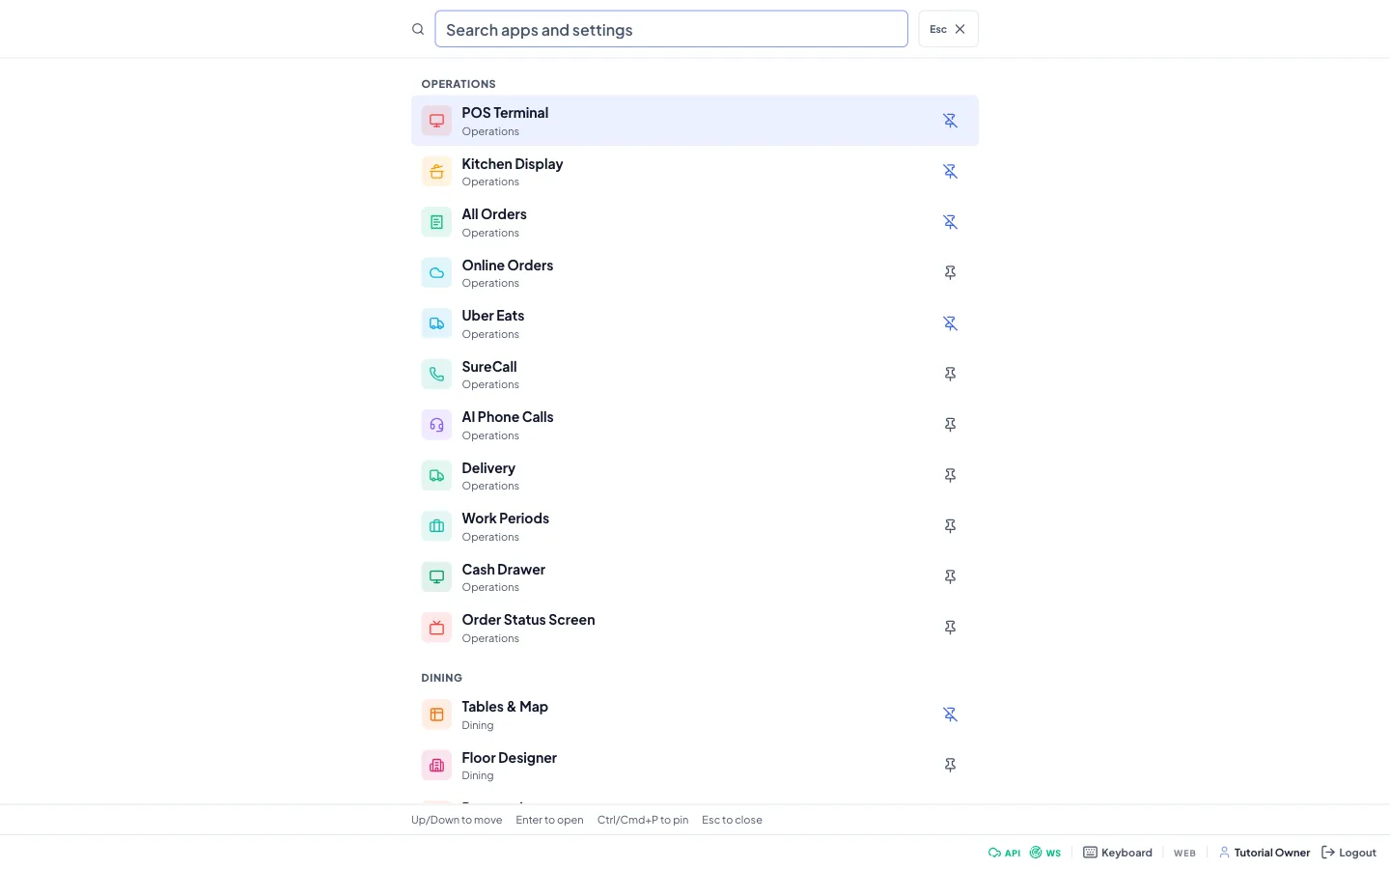Click the Work Periods briefcase icon
1390x869 pixels.
coord(436,526)
